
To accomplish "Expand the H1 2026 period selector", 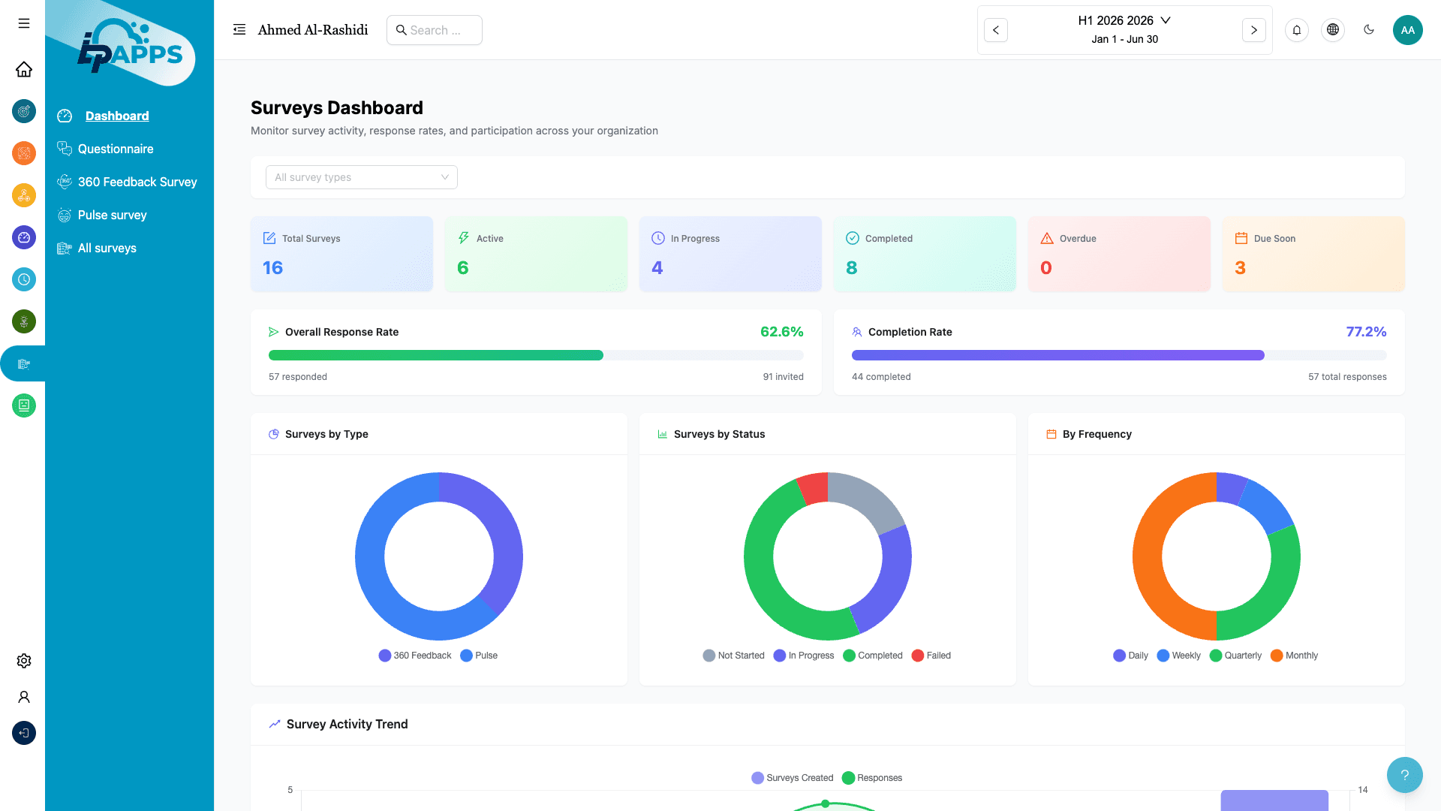I will click(x=1124, y=20).
